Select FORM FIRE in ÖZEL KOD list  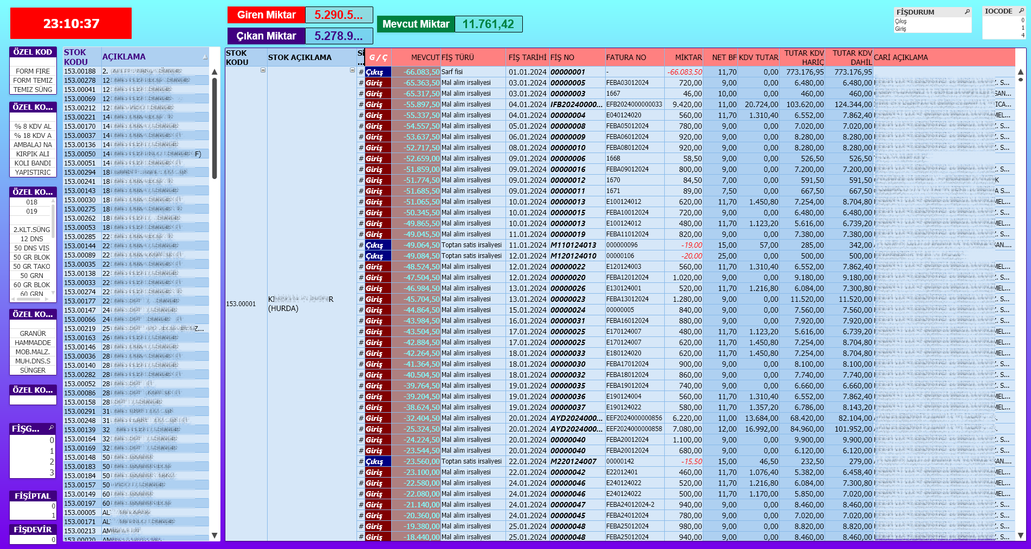click(x=33, y=71)
